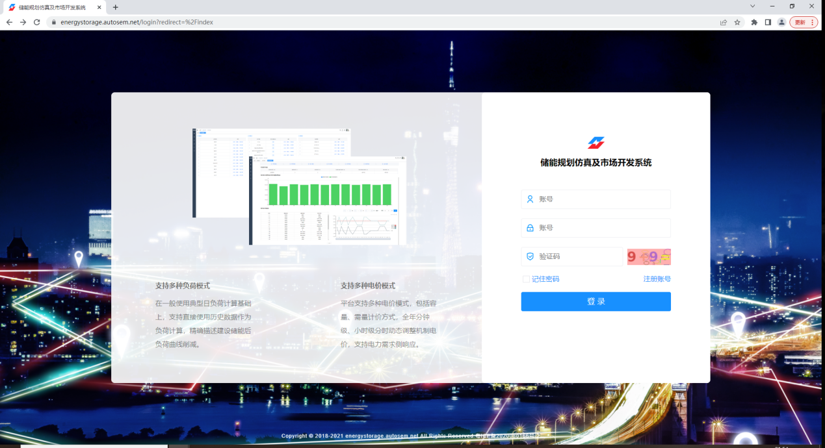Screen dimensions: 825x448
Task: Bookmark this page with star icon
Action: (x=737, y=22)
